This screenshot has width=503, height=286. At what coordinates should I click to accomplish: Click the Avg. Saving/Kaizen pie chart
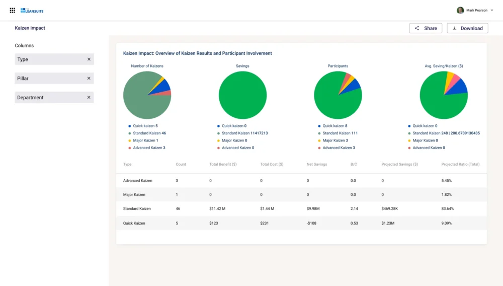pos(443,95)
